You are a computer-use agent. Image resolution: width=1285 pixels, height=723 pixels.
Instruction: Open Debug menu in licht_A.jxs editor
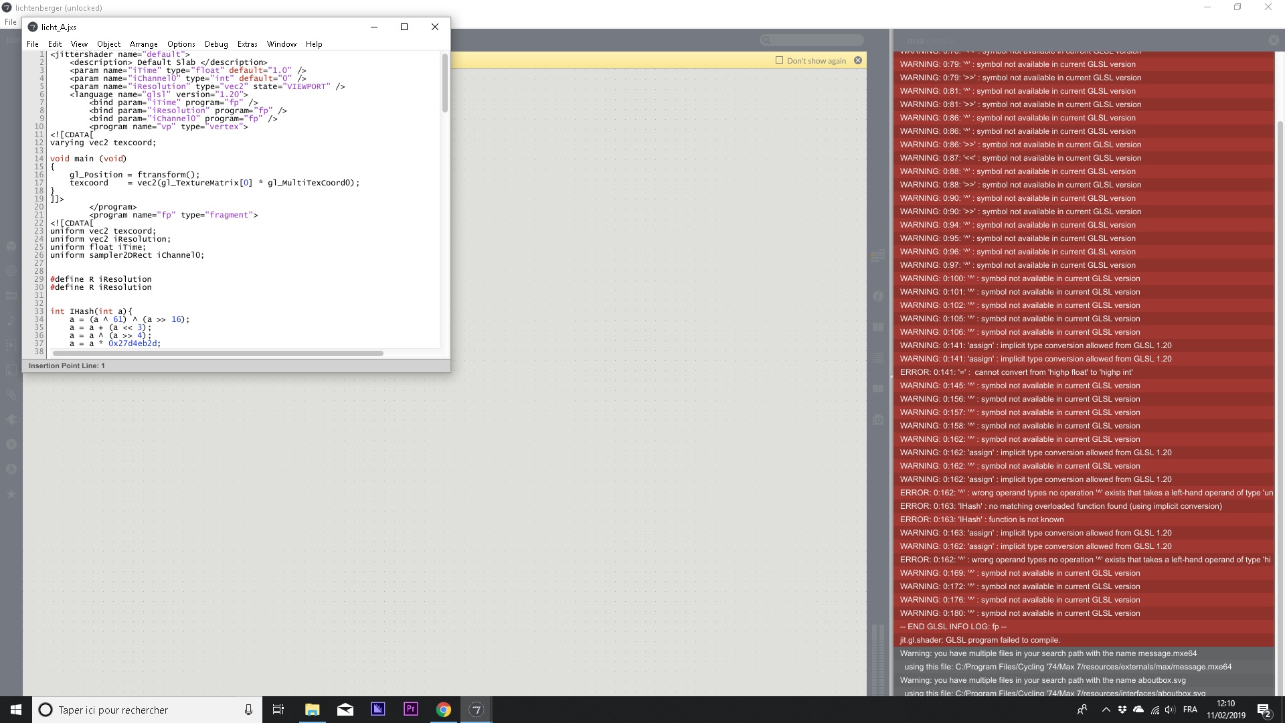[216, 44]
